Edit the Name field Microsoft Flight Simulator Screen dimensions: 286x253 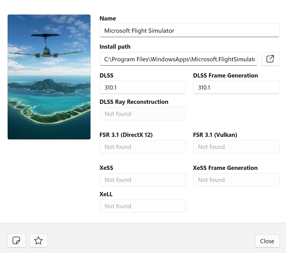click(x=190, y=30)
